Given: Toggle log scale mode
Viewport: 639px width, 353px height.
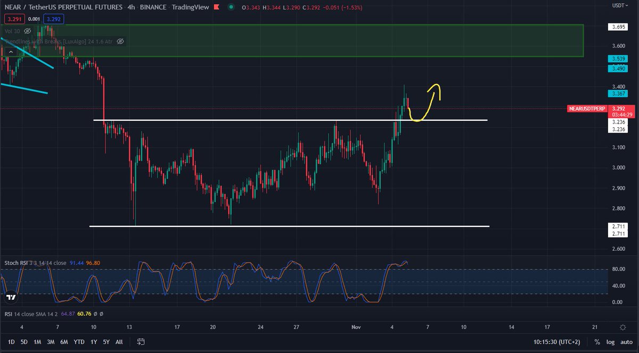Looking at the screenshot, I should (x=610, y=342).
